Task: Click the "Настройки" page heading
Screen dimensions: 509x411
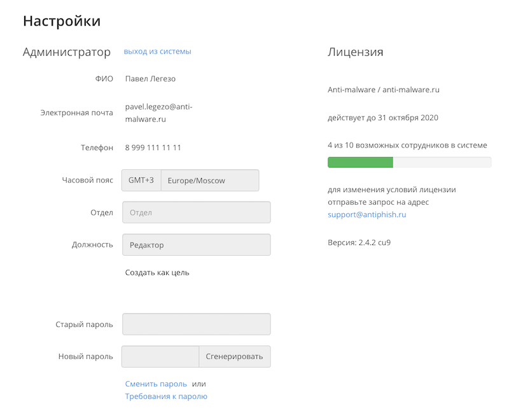Action: coord(62,20)
